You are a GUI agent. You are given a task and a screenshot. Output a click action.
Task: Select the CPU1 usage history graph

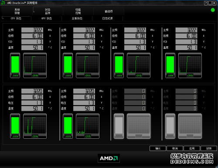tap(88, 65)
